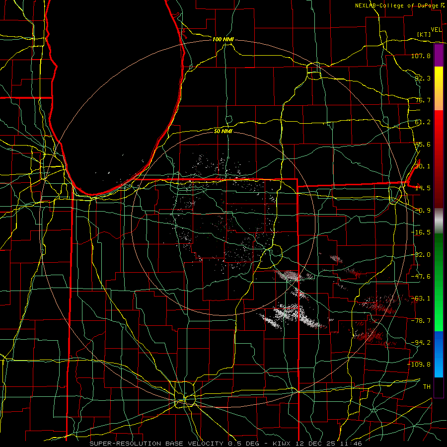Click the 50 NMI range ring label
This screenshot has width=447, height=447.
[223, 131]
